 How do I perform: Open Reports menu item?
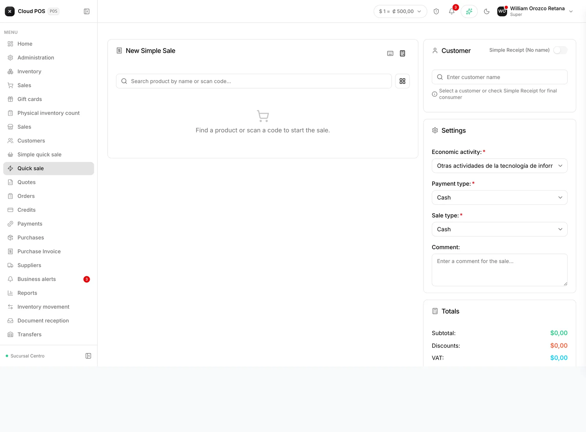[49, 293]
